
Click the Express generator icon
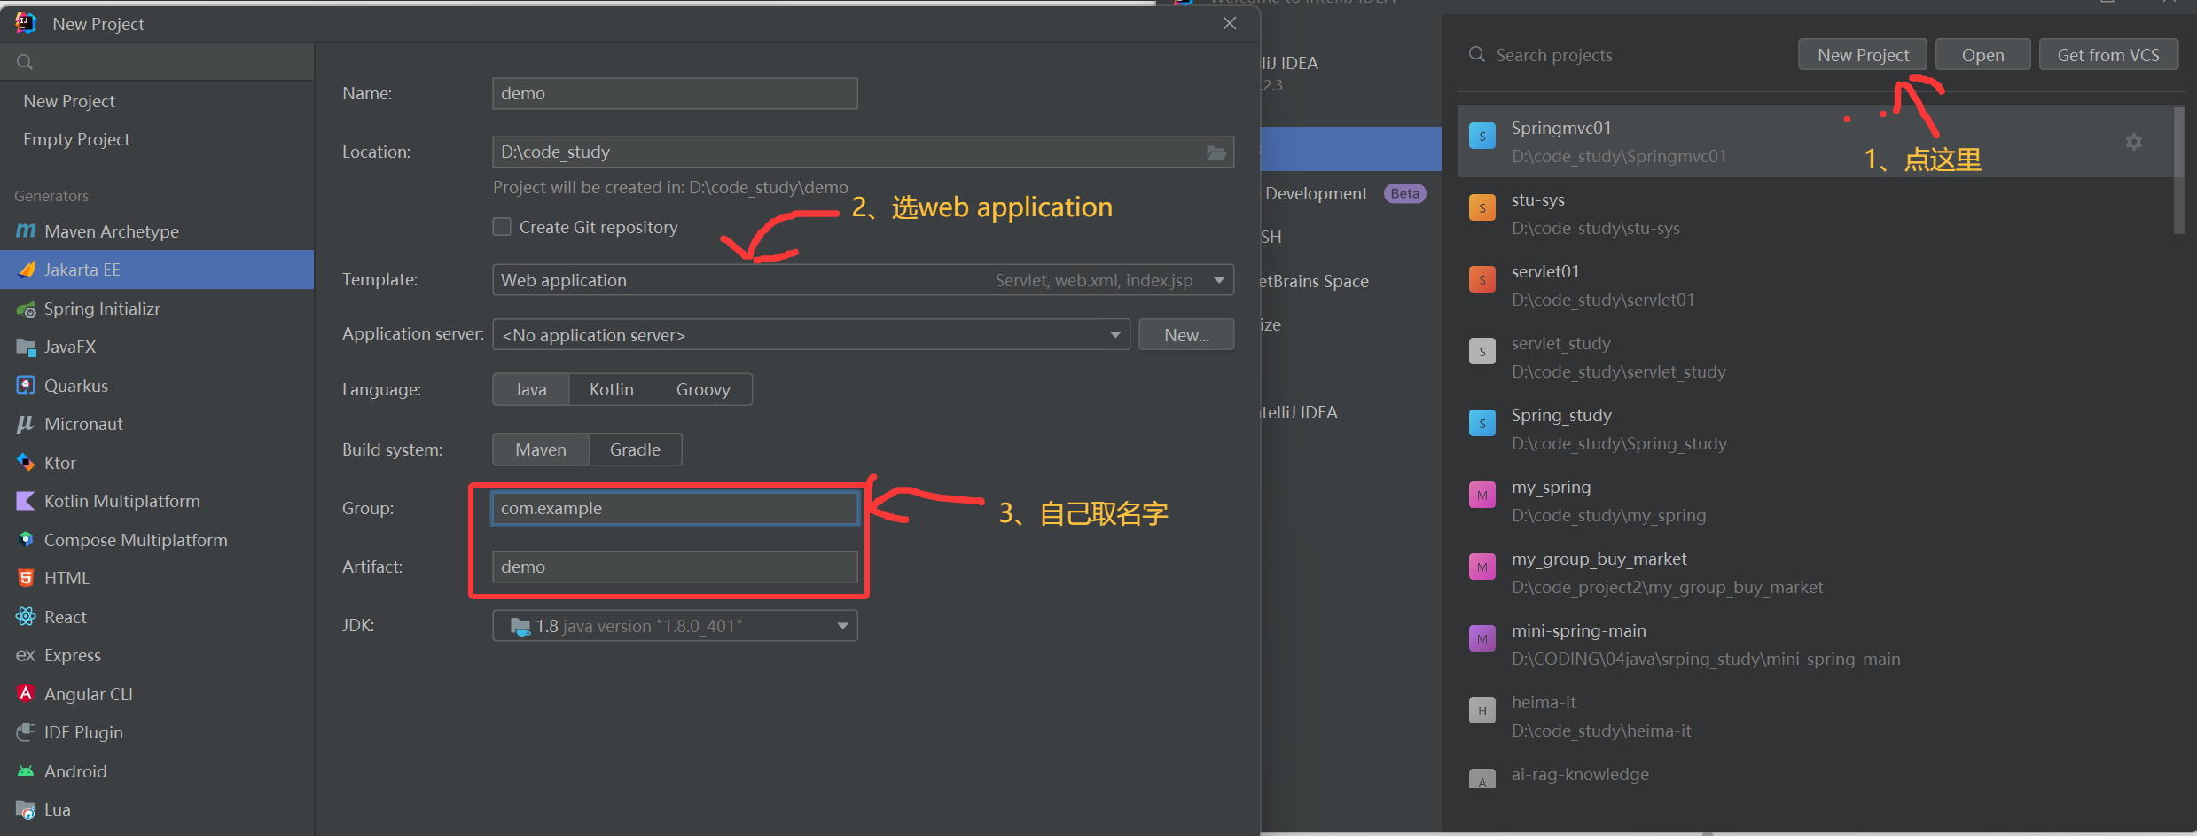pos(26,655)
